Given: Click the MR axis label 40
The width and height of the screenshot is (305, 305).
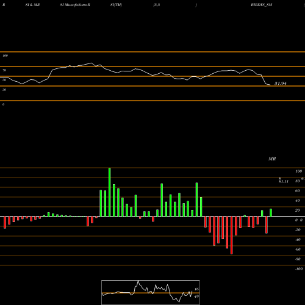Looking at the screenshot, I should (x=298, y=201).
